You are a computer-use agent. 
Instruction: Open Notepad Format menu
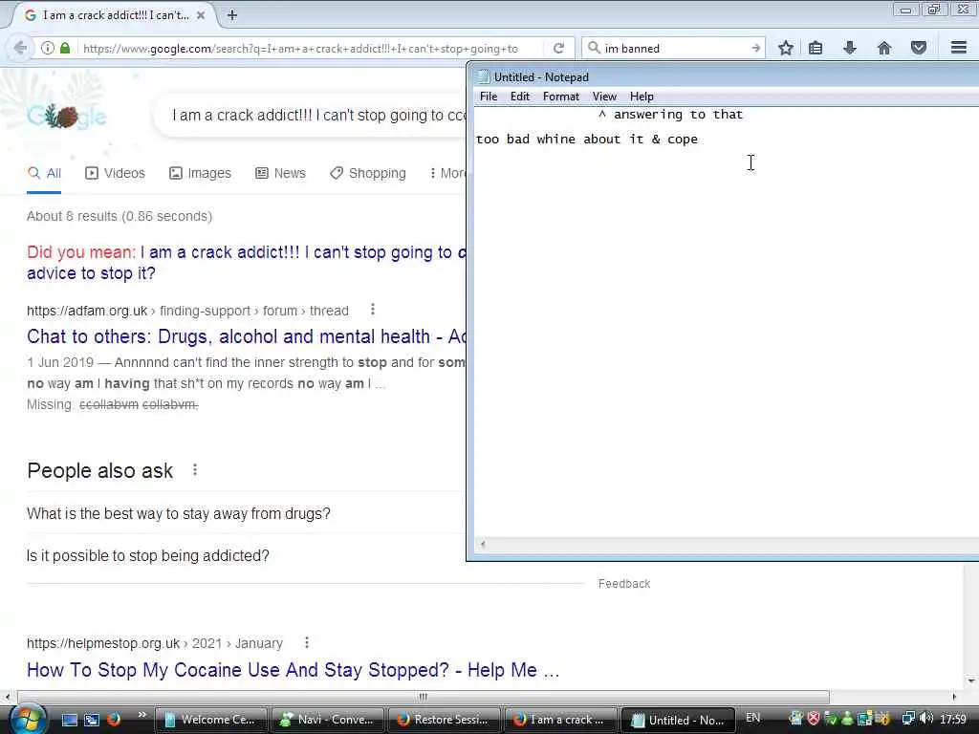[560, 97]
